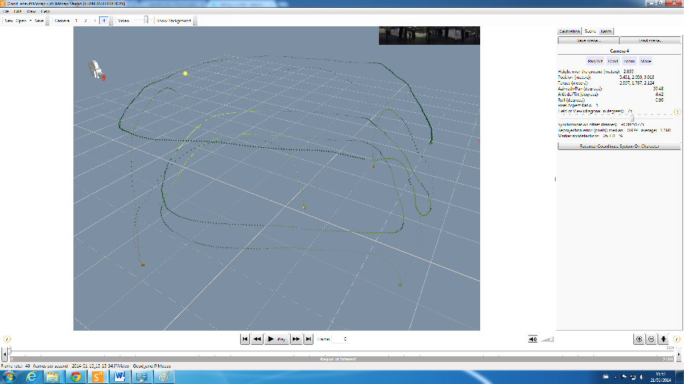The image size is (686, 384).
Task: Toggle Show Background
Action: (x=174, y=21)
